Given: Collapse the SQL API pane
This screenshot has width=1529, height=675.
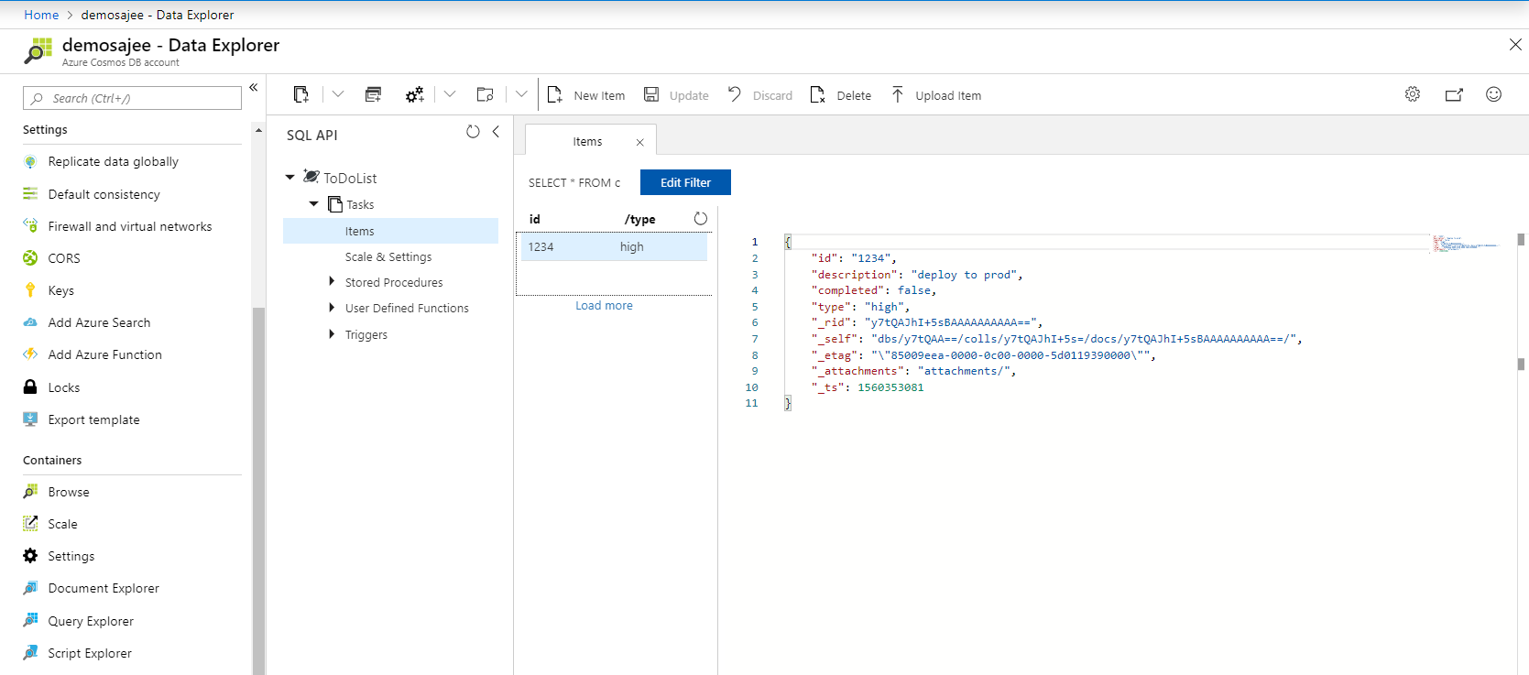Looking at the screenshot, I should (x=496, y=132).
